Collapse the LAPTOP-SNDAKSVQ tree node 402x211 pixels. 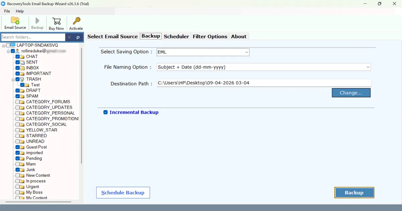[x=3, y=45]
